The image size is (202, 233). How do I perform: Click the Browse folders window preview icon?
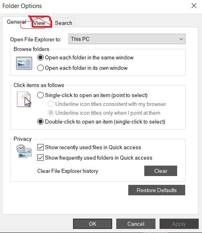tap(24, 63)
